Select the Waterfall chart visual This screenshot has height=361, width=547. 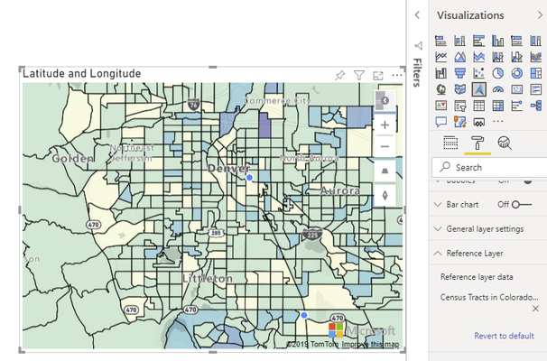[441, 73]
